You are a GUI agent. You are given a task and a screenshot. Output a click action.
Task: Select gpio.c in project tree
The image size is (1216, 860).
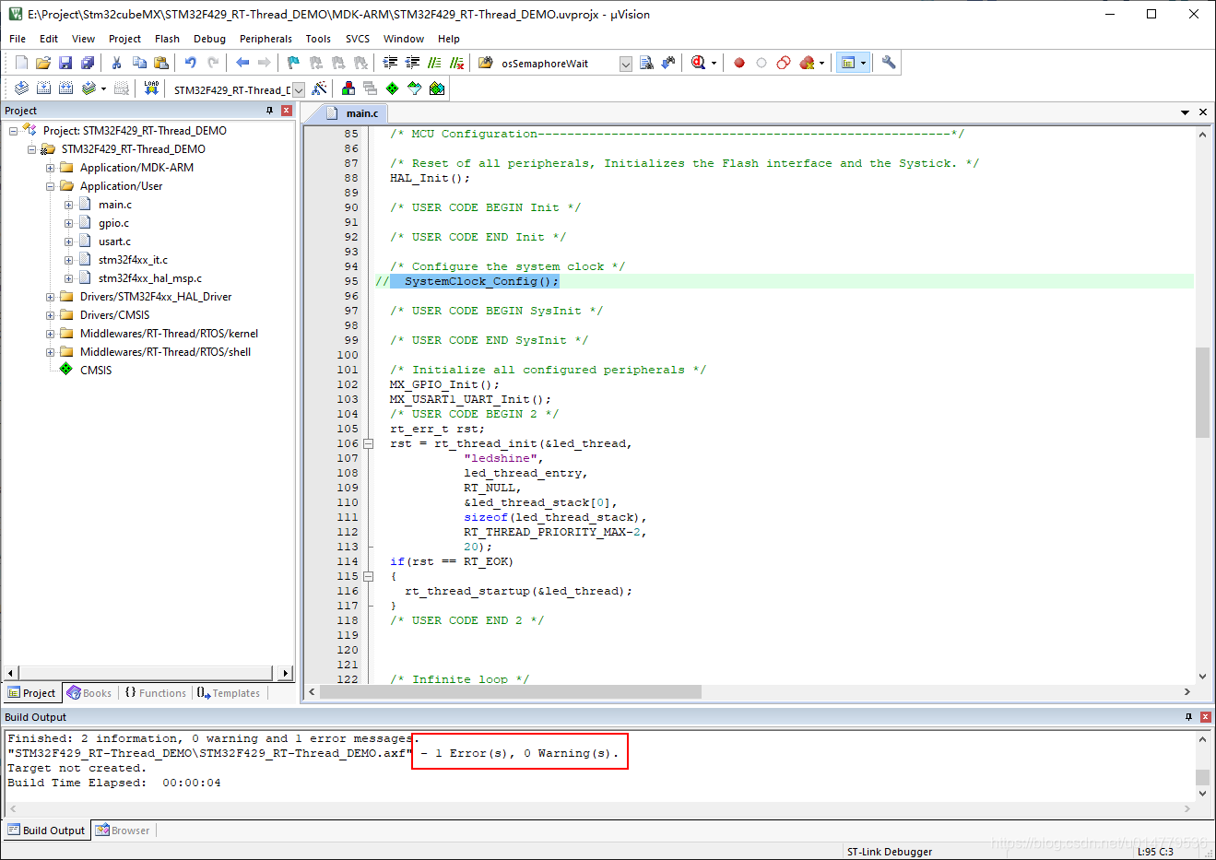coord(113,223)
